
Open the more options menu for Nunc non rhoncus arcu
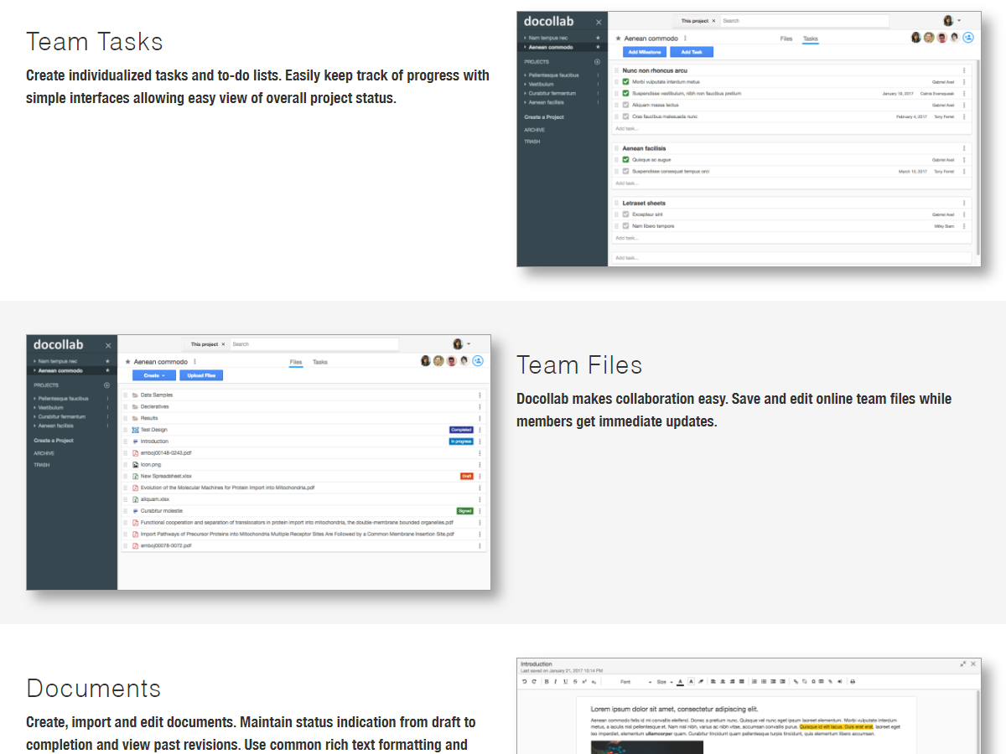964,70
